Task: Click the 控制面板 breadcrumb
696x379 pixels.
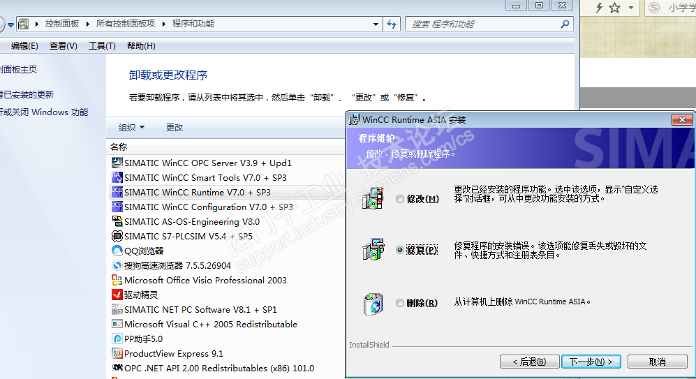Action: [62, 24]
